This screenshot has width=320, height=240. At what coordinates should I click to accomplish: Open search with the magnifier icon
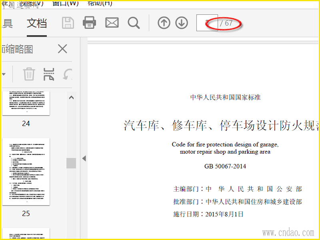pyautogui.click(x=134, y=23)
